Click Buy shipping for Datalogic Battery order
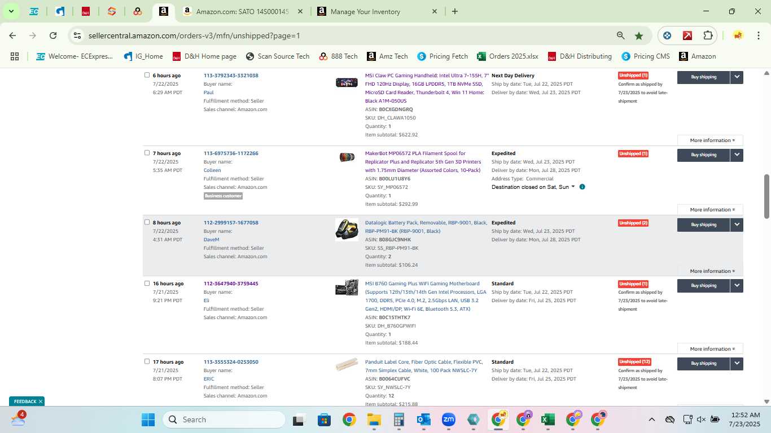 [704, 224]
